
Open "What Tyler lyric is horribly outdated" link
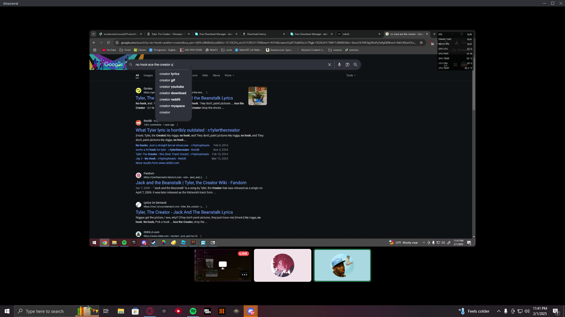[x=187, y=130]
